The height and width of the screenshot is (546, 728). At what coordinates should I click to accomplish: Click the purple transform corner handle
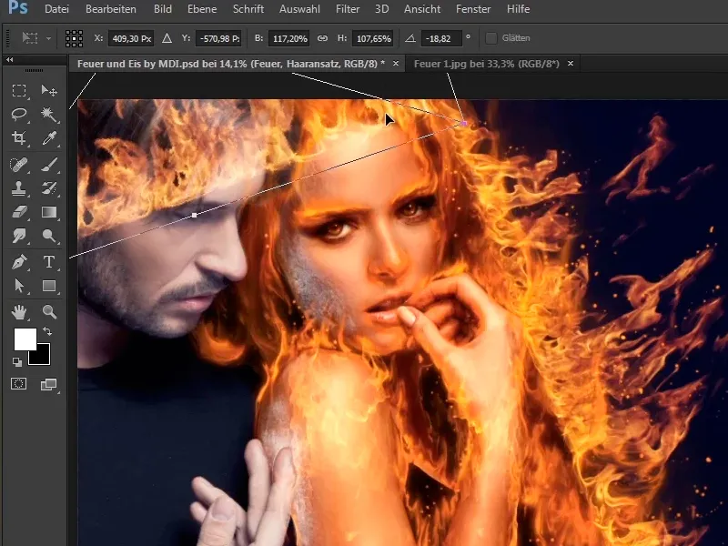pos(464,123)
